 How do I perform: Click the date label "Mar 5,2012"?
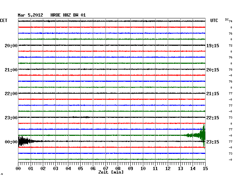click(31, 15)
